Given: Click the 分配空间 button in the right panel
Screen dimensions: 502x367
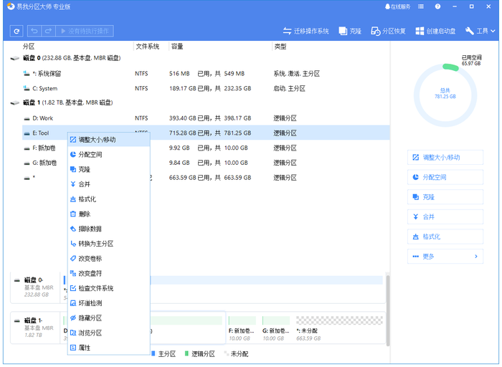Looking at the screenshot, I should coord(445,177).
